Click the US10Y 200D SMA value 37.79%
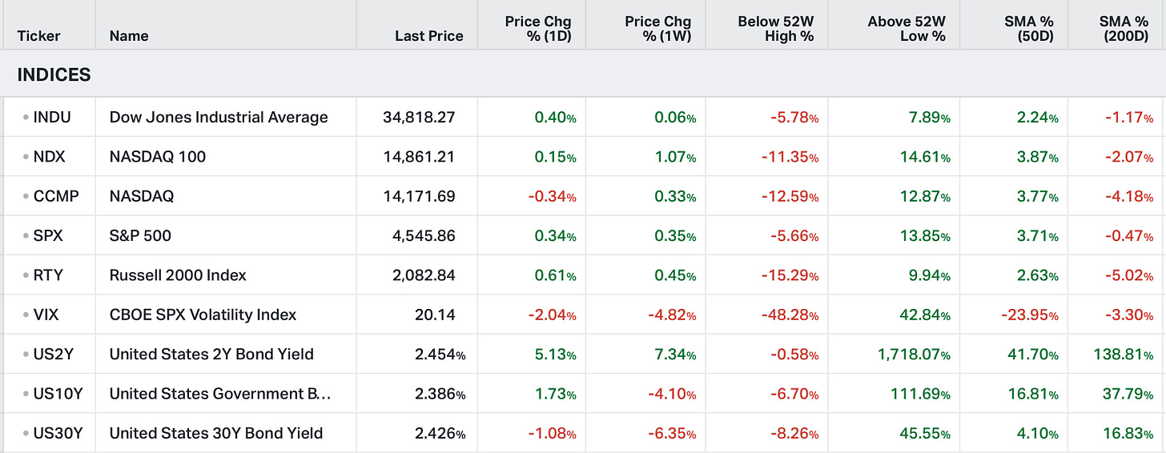The height and width of the screenshot is (453, 1166). 1128,394
